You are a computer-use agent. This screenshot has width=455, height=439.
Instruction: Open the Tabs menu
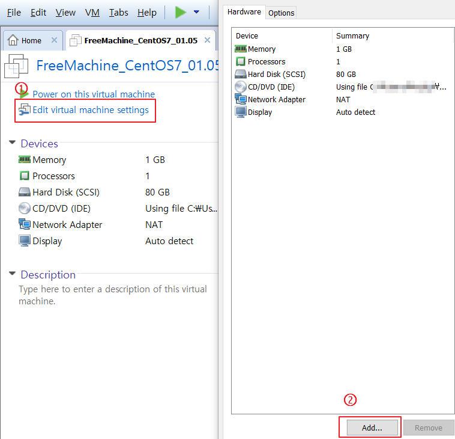[119, 13]
